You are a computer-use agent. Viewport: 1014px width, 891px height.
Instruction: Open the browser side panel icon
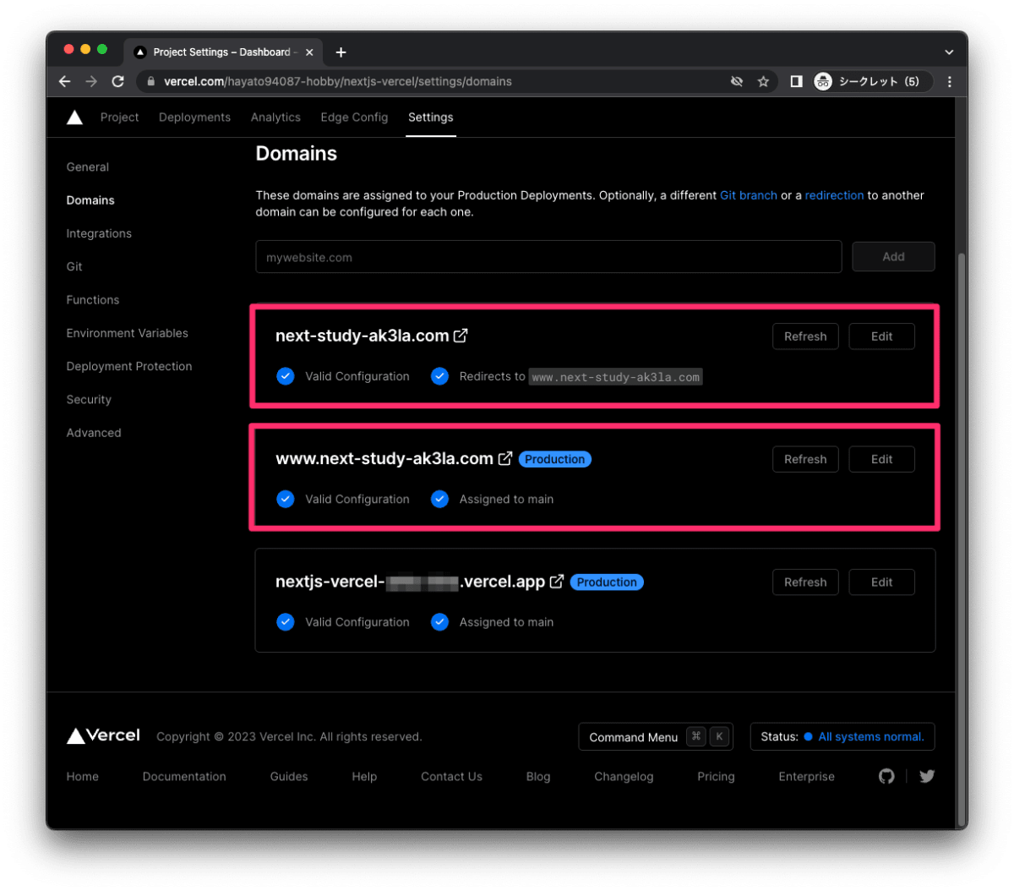[x=796, y=81]
